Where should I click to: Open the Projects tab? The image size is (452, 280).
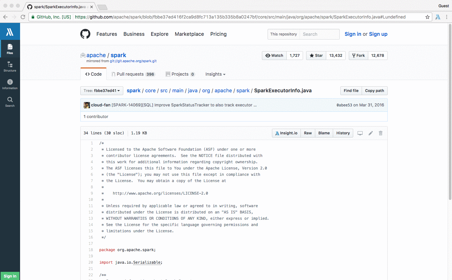tap(180, 74)
